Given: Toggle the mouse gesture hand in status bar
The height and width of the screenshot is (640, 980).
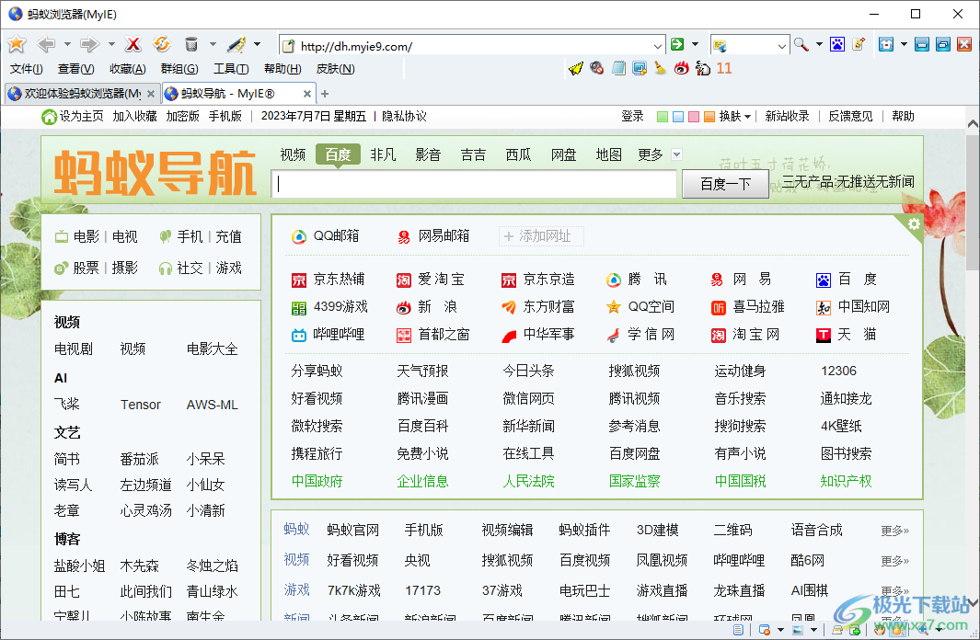Looking at the screenshot, I should [x=879, y=630].
